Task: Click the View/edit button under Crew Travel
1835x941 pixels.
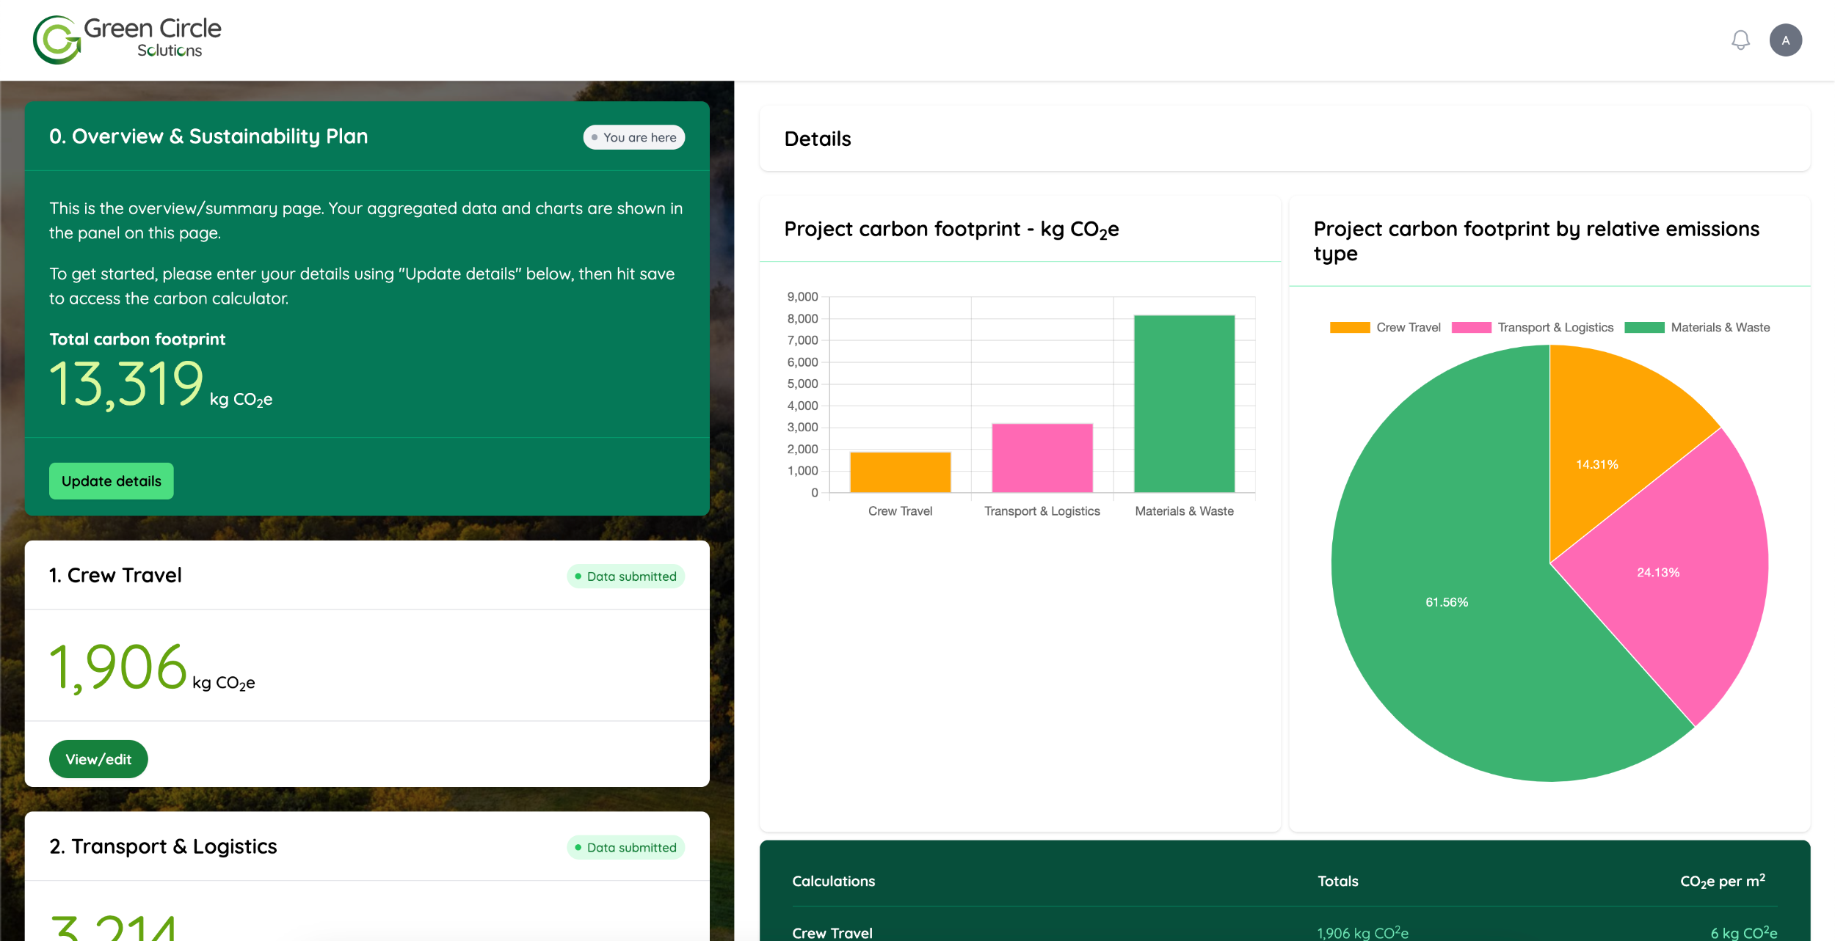Action: [x=98, y=758]
